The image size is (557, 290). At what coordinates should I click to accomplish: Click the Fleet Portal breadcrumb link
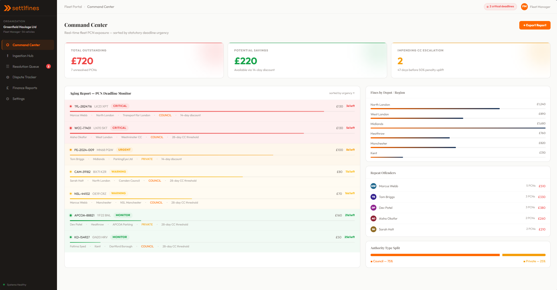click(x=73, y=7)
